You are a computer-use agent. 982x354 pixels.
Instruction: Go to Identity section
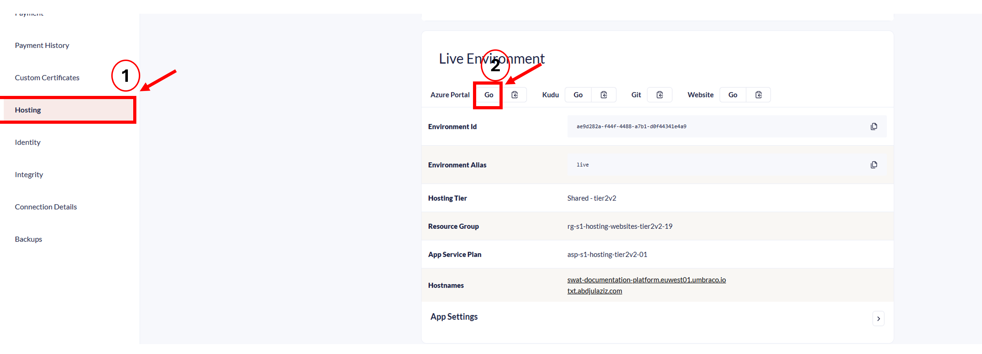coord(28,142)
